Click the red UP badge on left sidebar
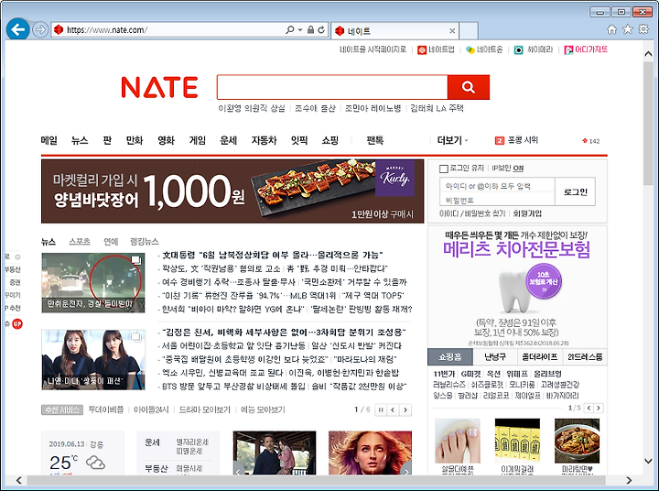 (x=17, y=324)
